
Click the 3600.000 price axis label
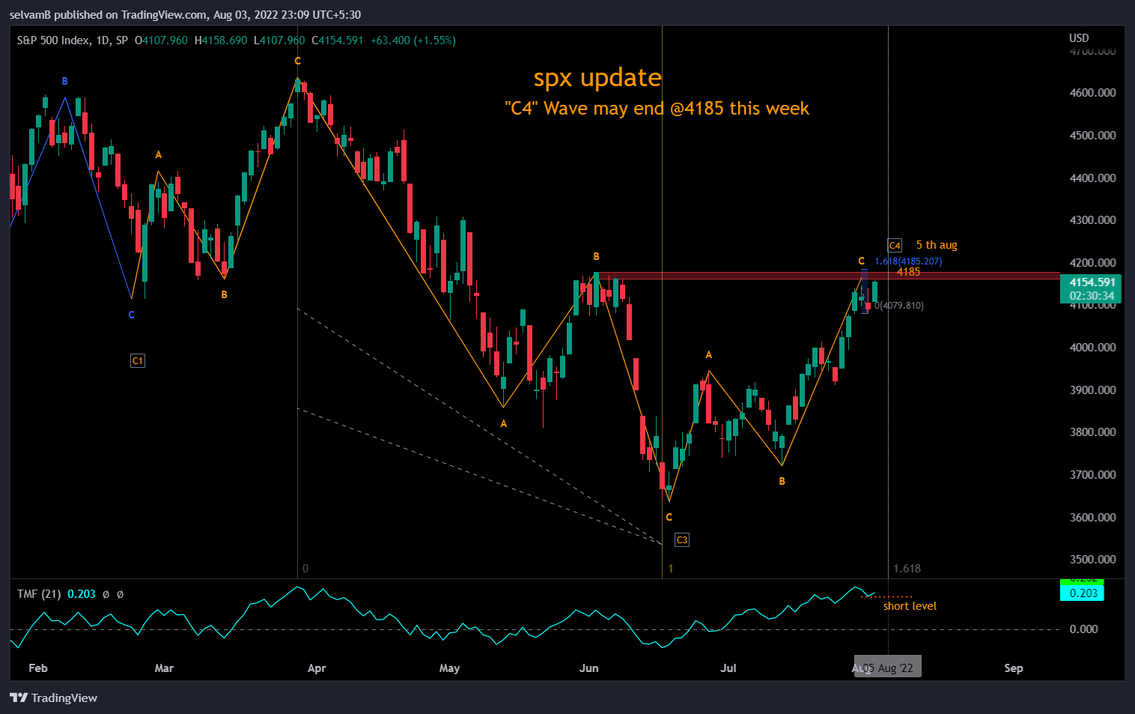[x=1092, y=518]
